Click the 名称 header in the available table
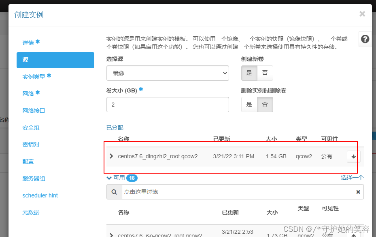376x237 pixels. [x=123, y=212]
